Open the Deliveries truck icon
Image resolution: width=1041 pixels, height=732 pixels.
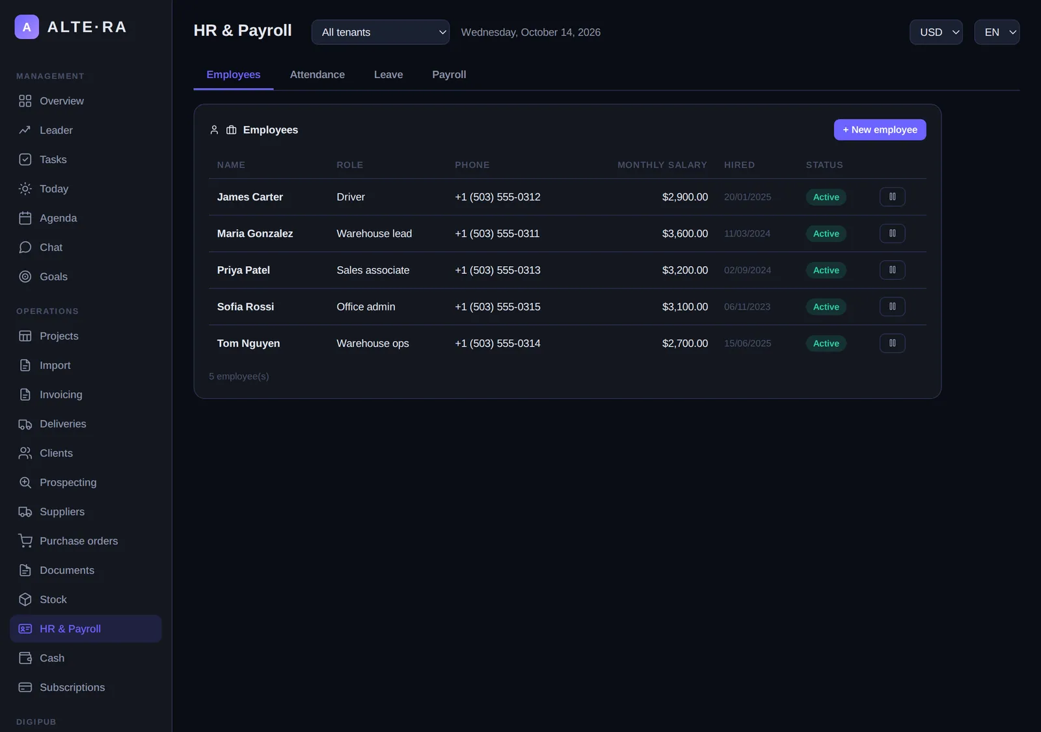click(x=25, y=424)
